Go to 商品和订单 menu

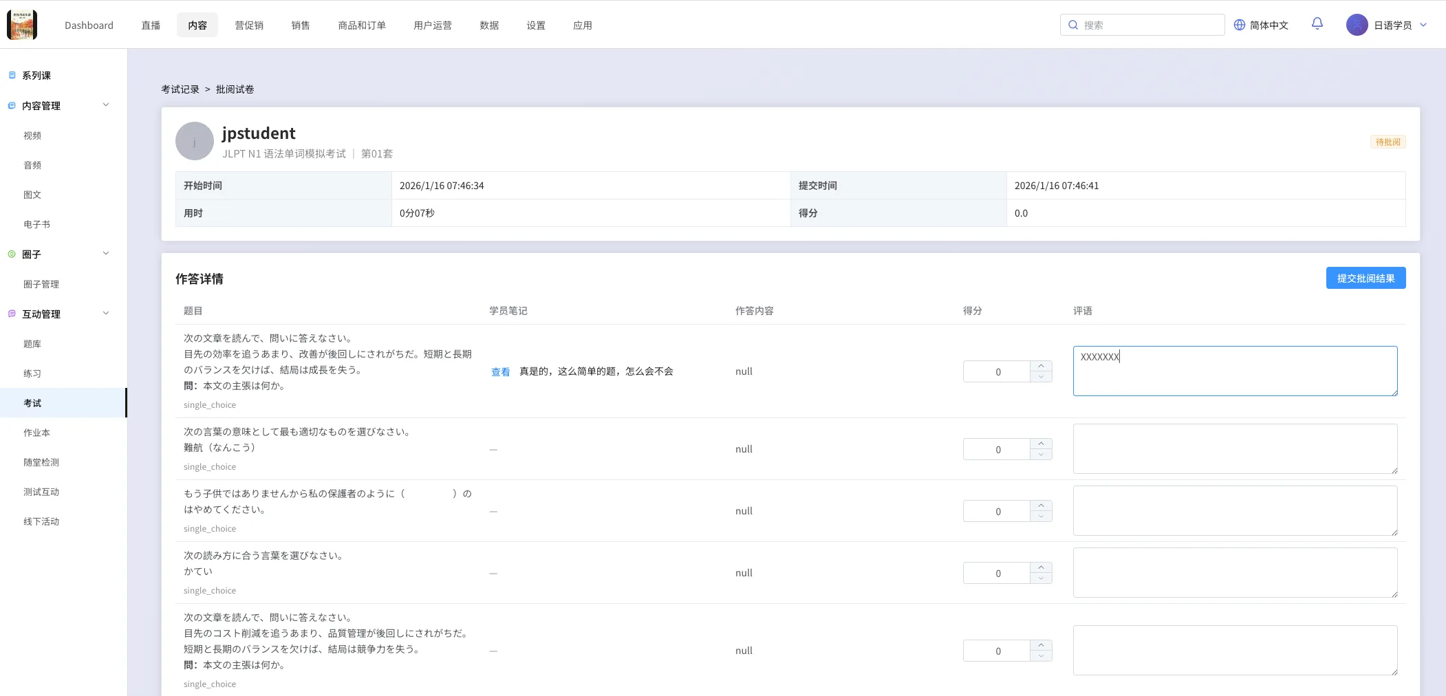point(362,25)
